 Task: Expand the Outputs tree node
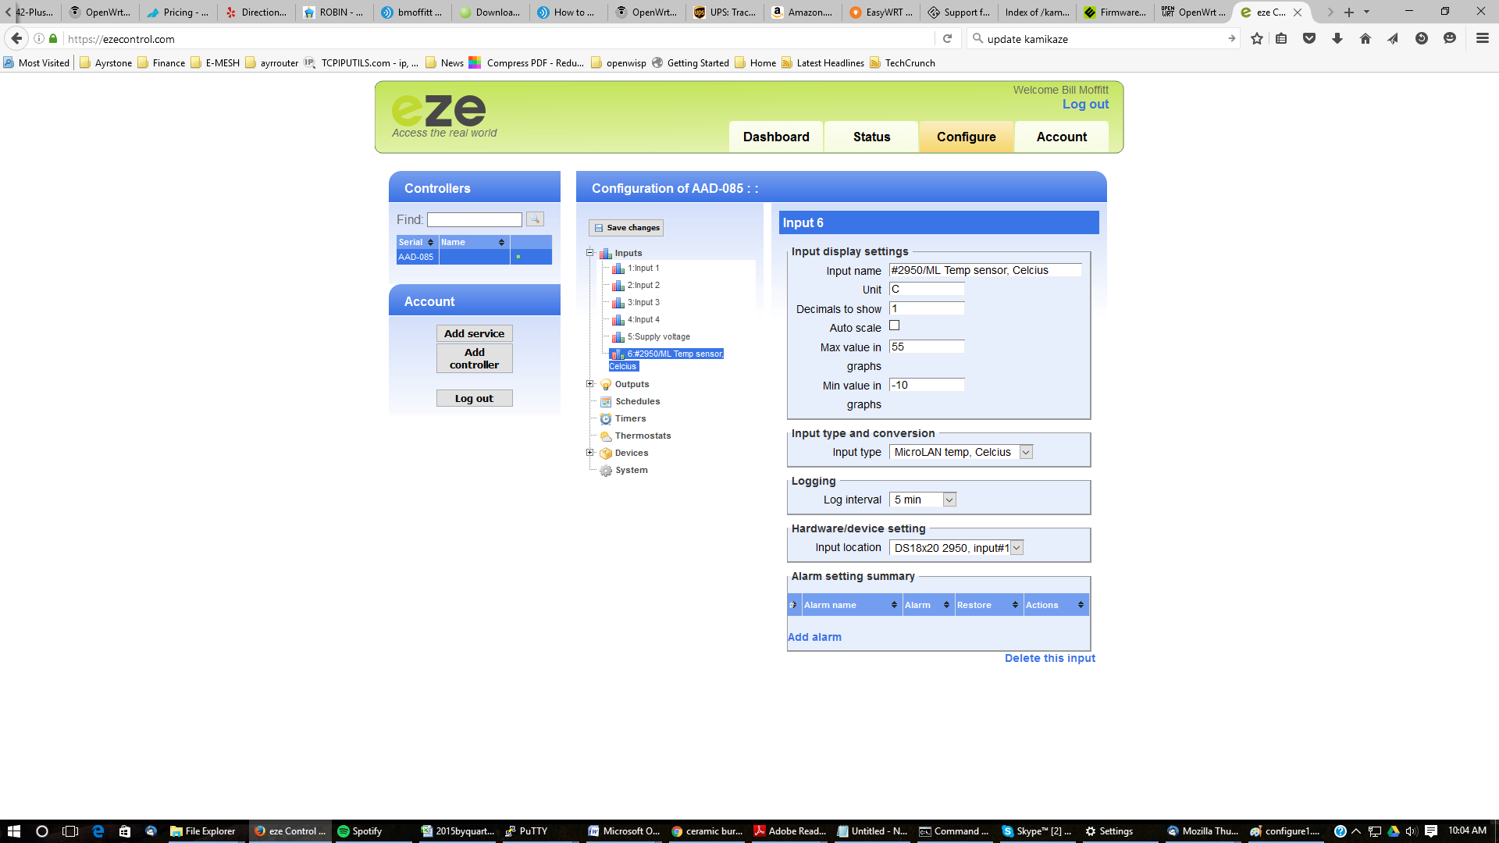tap(590, 384)
